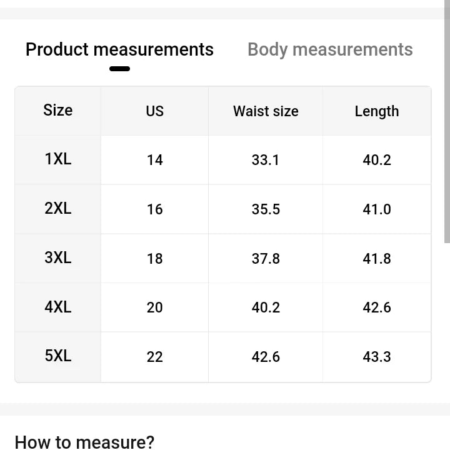This screenshot has width=450, height=450.
Task: Click the 43.3 length cell
Action: pyautogui.click(x=376, y=357)
